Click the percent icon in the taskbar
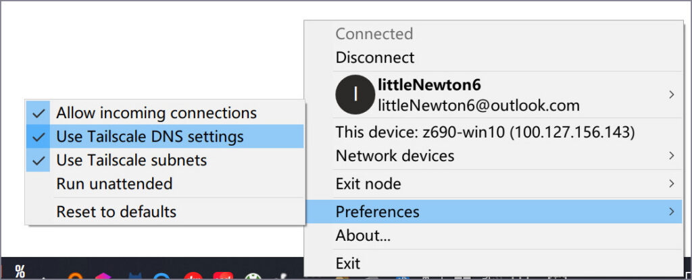Image resolution: width=692 pixels, height=280 pixels. click(x=20, y=271)
